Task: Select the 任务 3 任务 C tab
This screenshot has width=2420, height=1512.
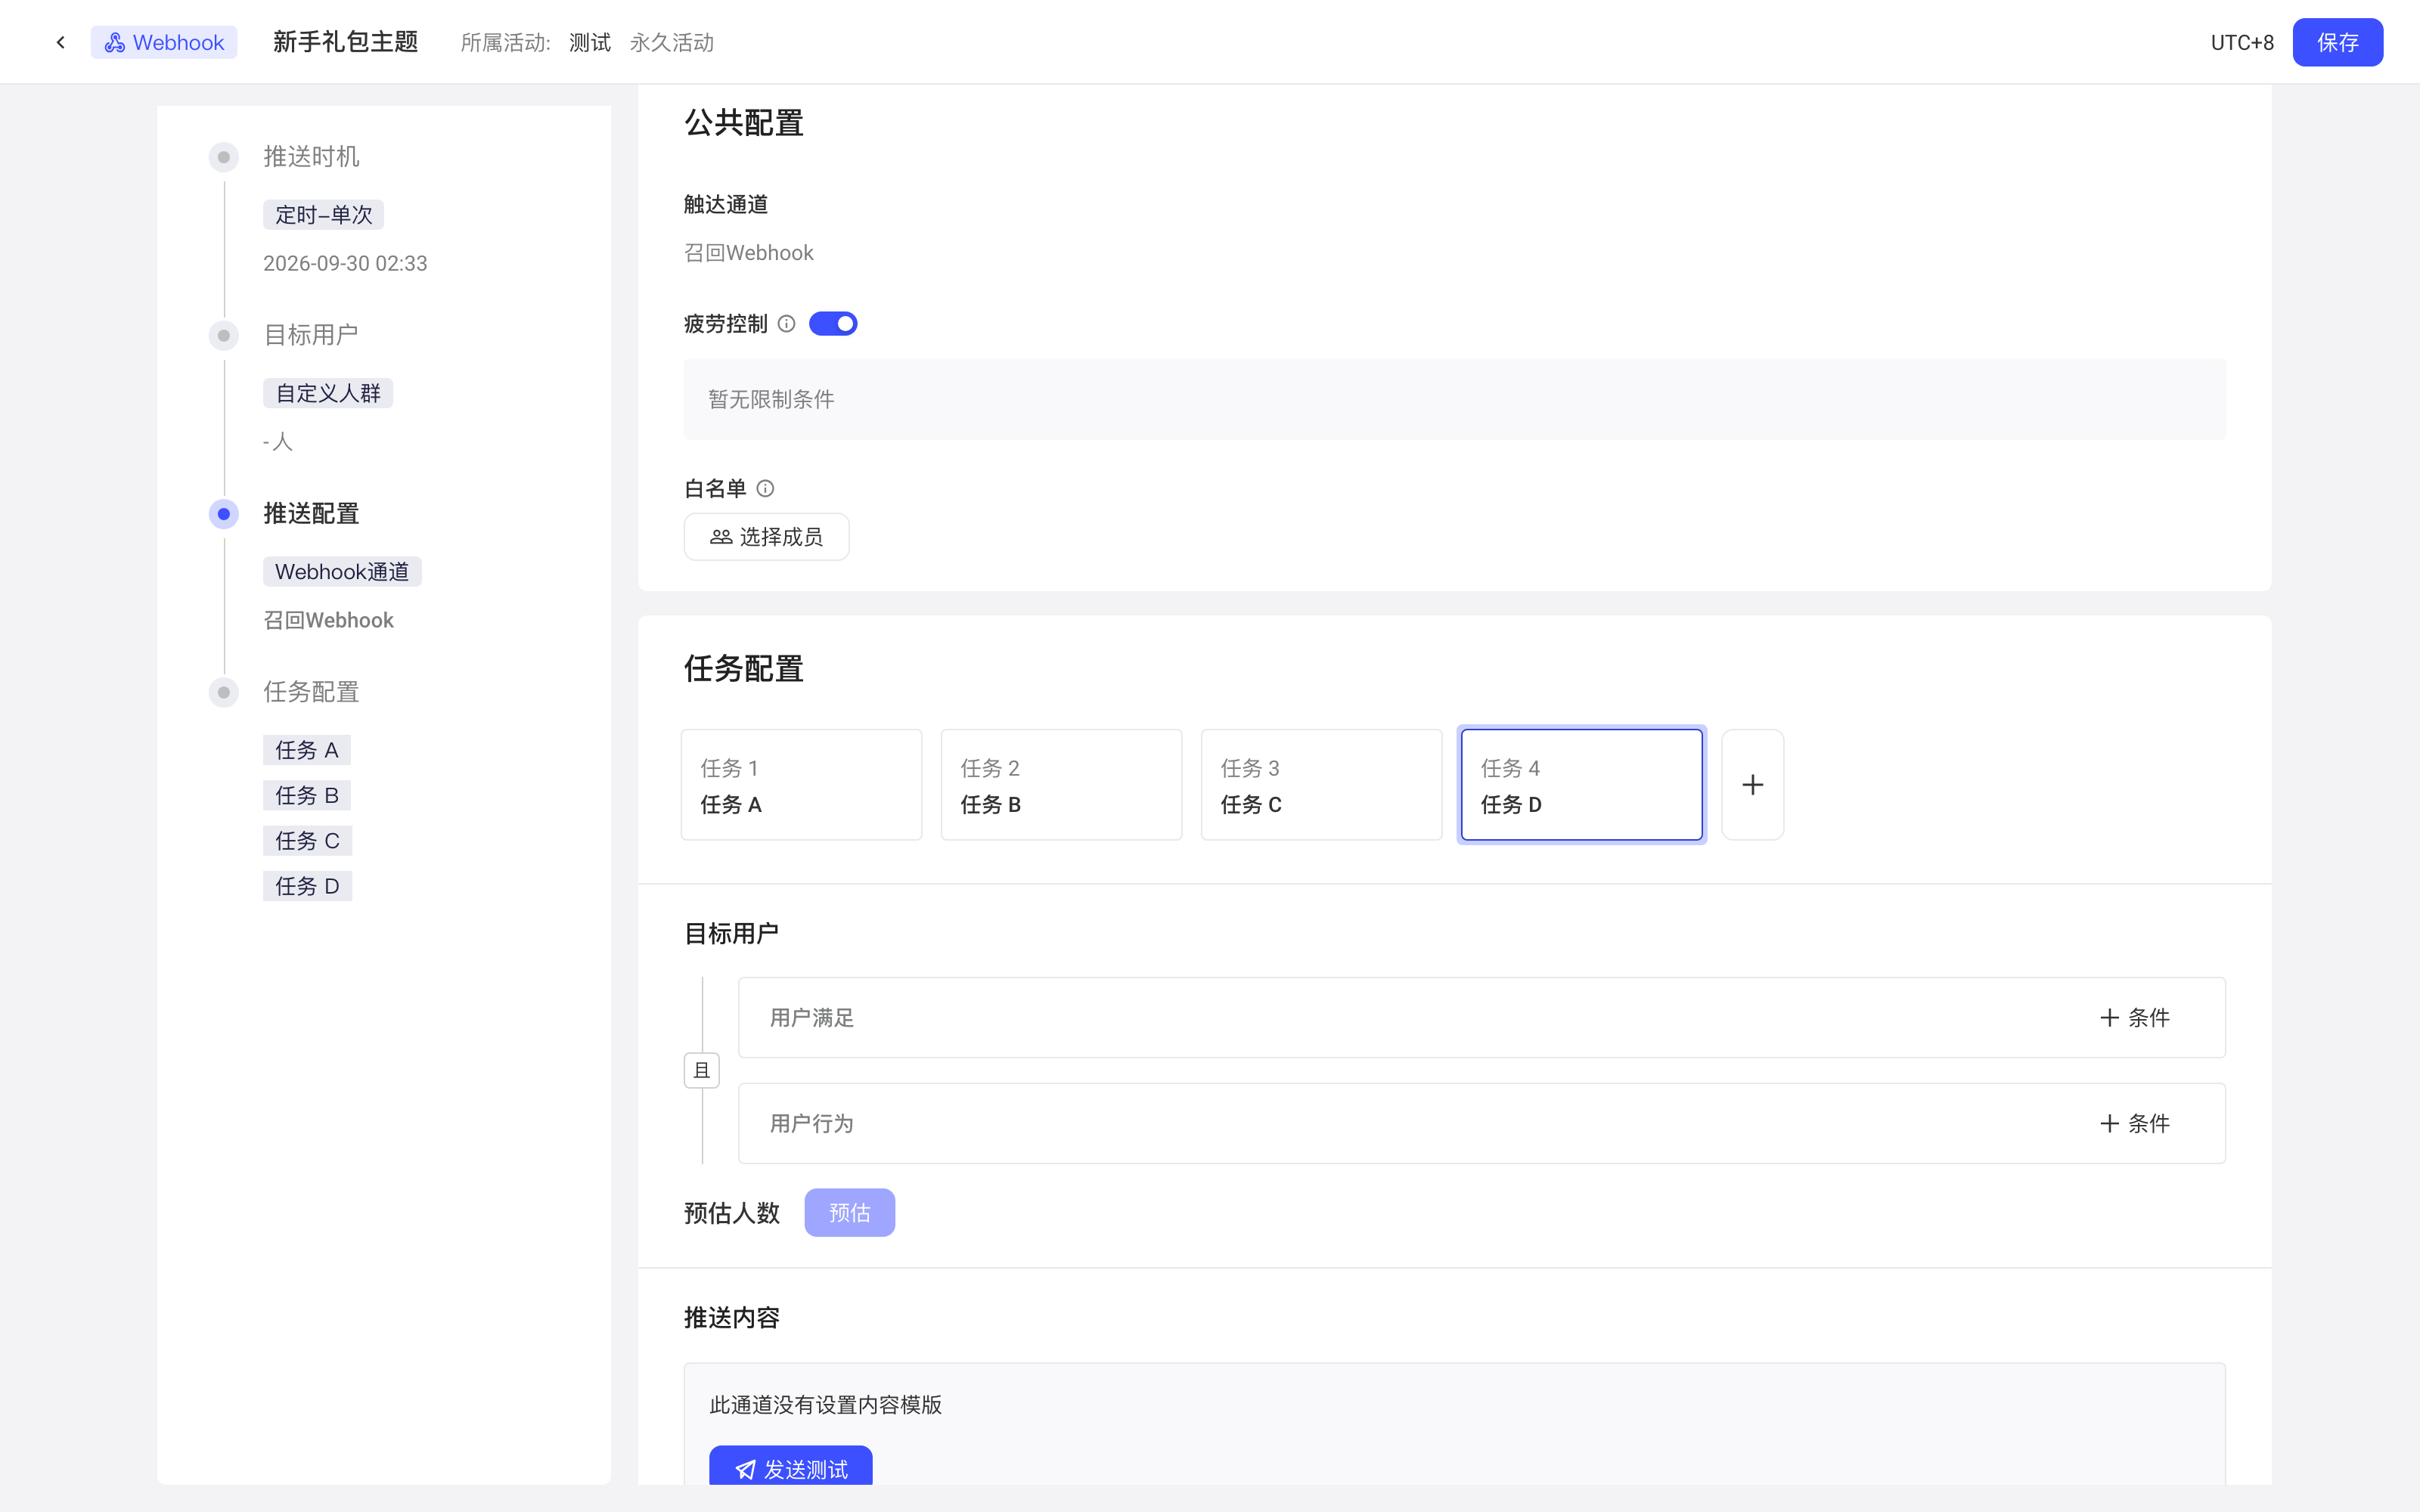Action: (x=1321, y=785)
